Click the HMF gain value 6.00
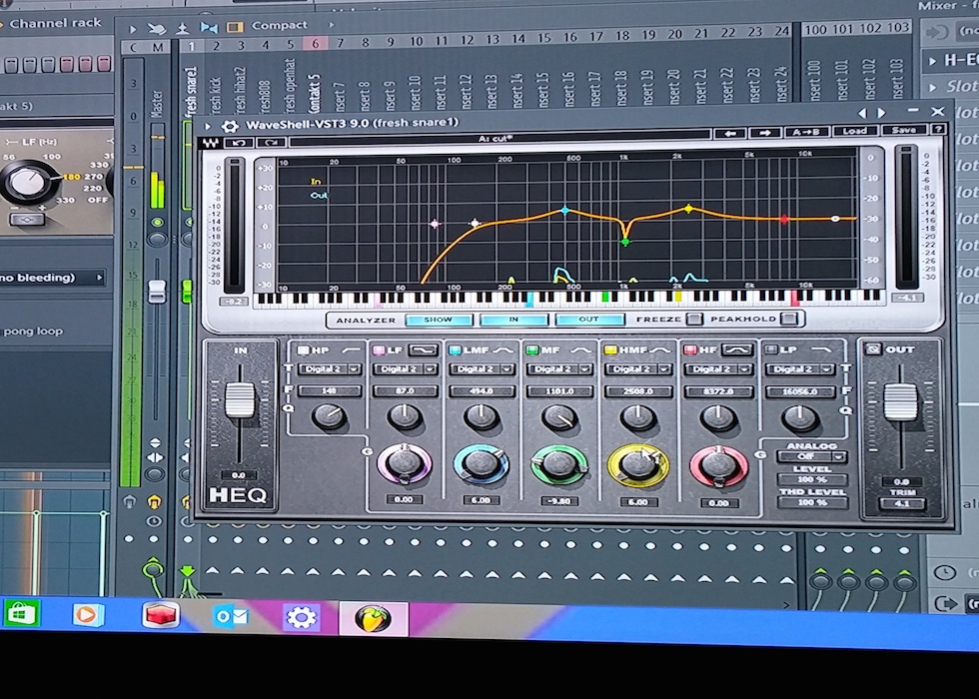Image resolution: width=979 pixels, height=699 pixels. click(x=637, y=501)
